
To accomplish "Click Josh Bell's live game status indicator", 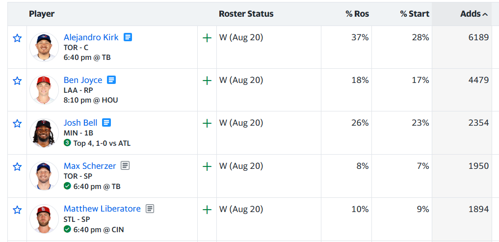I will [x=97, y=143].
